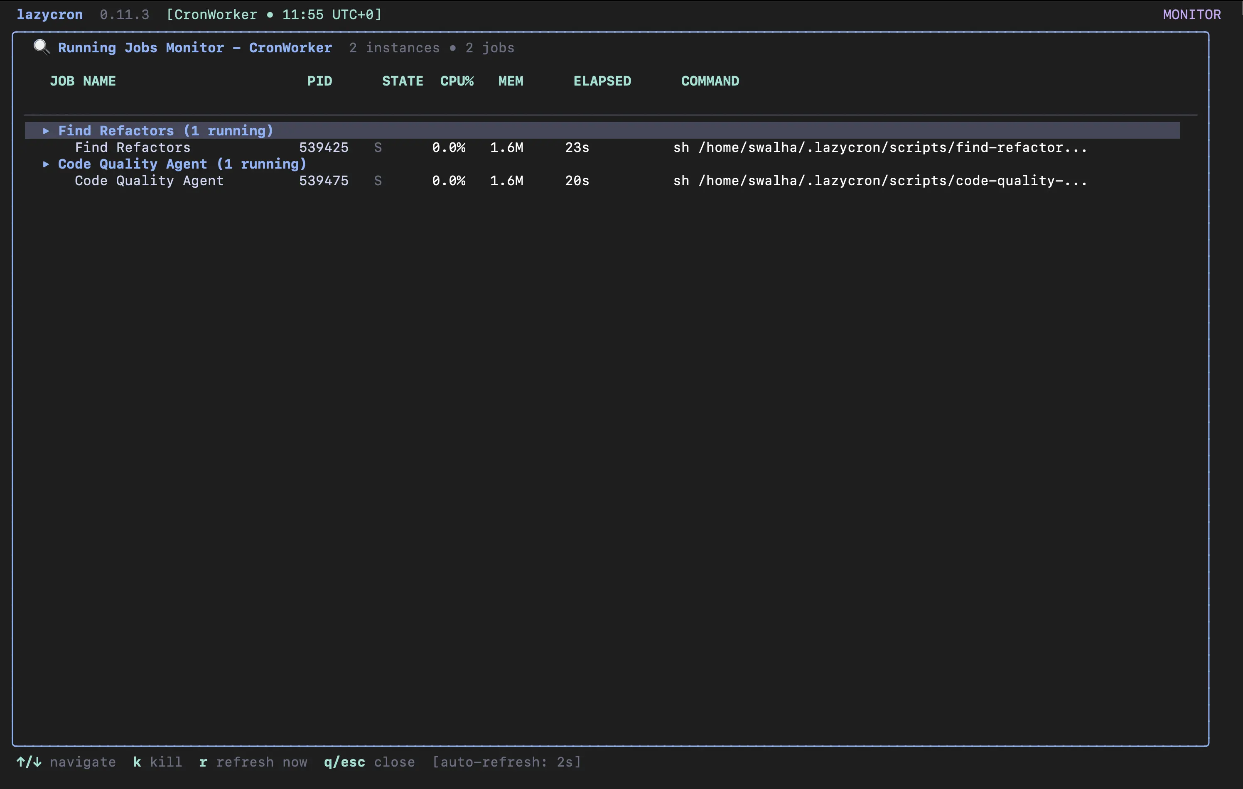This screenshot has height=789, width=1243.
Task: Click the q/esc close shortcut
Action: coord(344,762)
